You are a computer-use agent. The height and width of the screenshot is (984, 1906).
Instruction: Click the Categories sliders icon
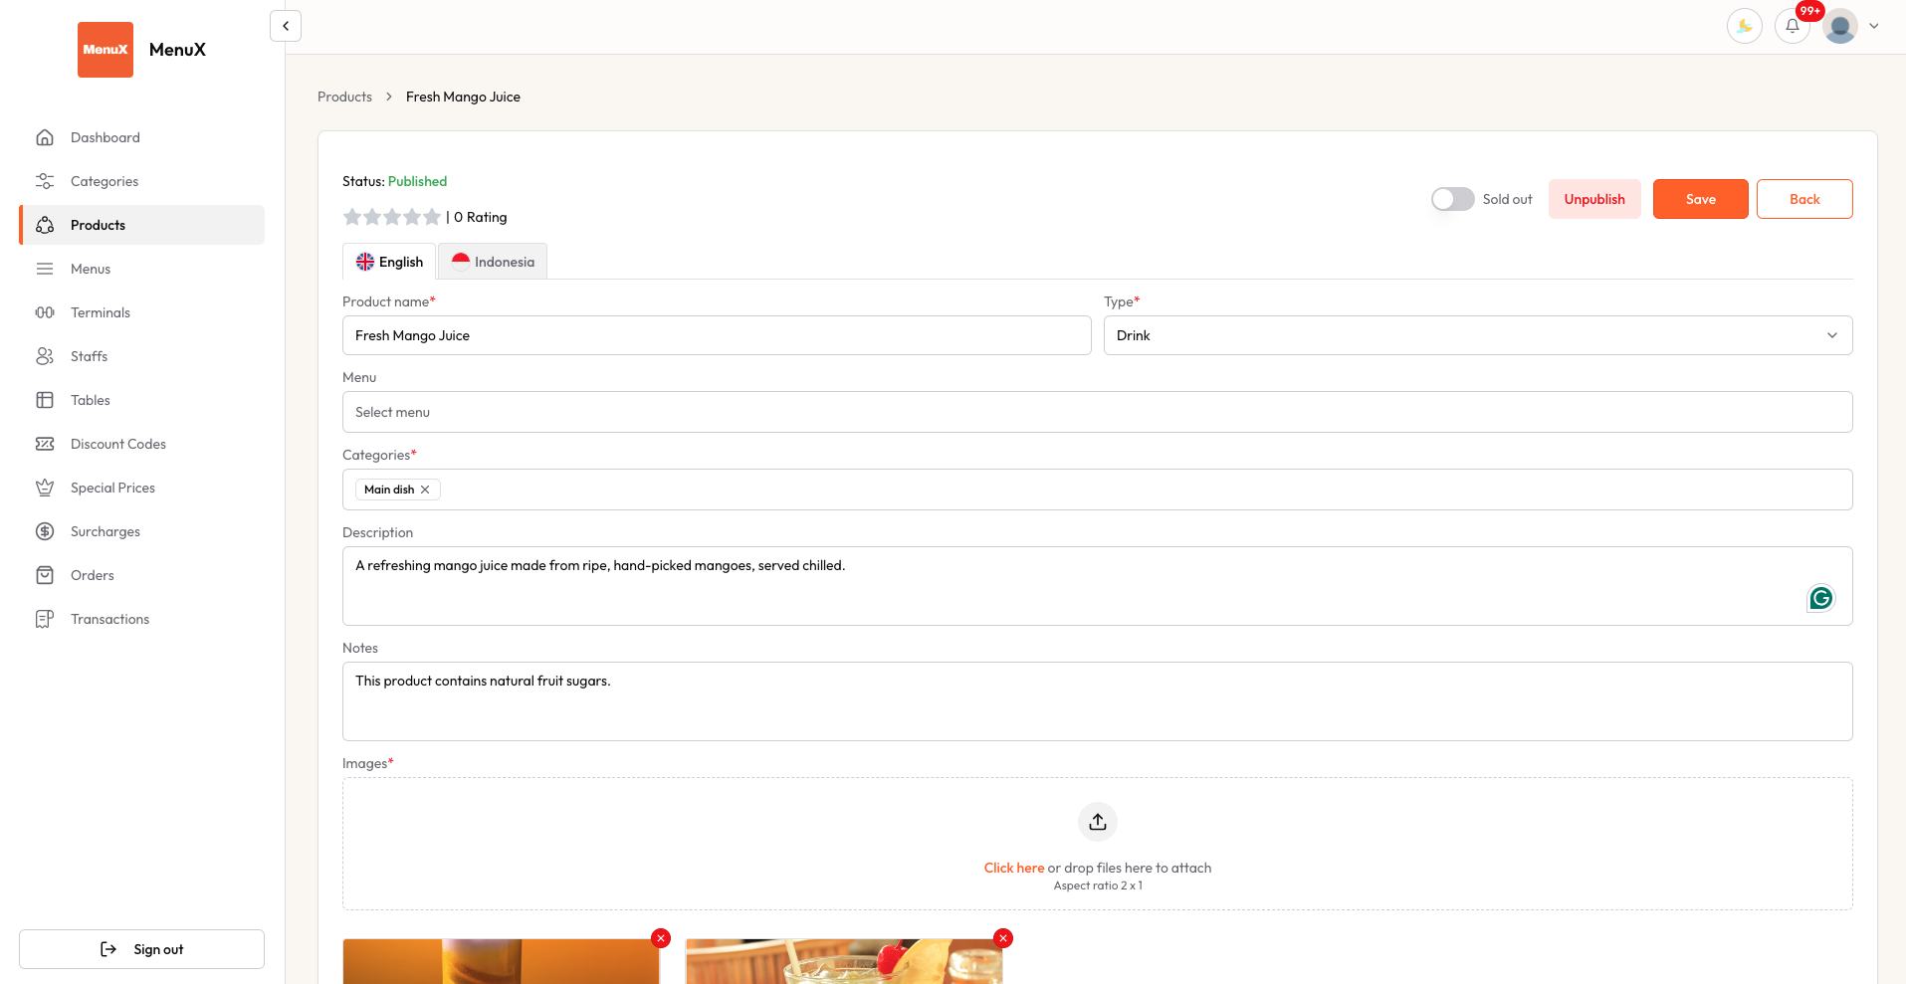[x=45, y=181]
